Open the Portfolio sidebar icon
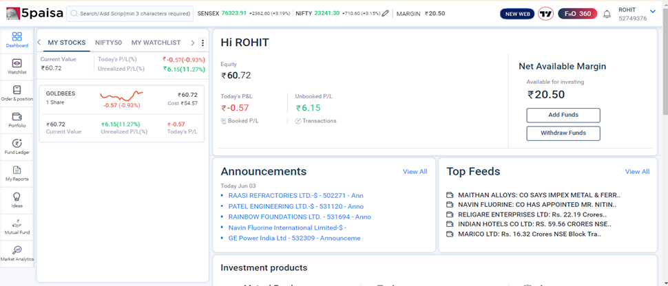 (17, 117)
